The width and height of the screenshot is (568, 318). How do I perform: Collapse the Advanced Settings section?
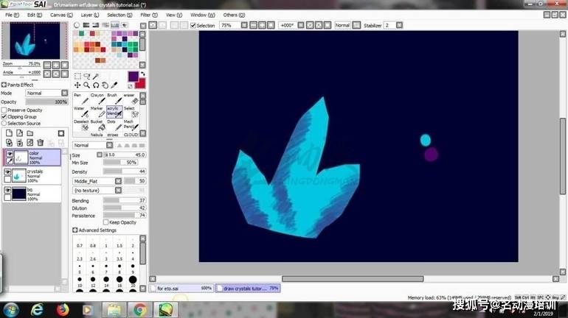point(75,230)
